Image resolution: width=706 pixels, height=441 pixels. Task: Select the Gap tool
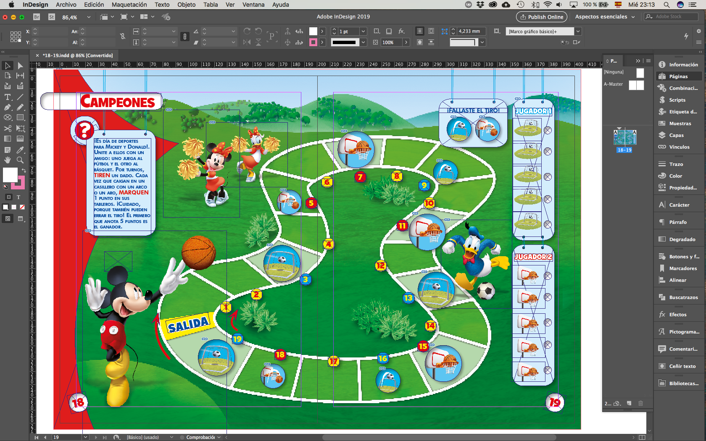pos(20,76)
